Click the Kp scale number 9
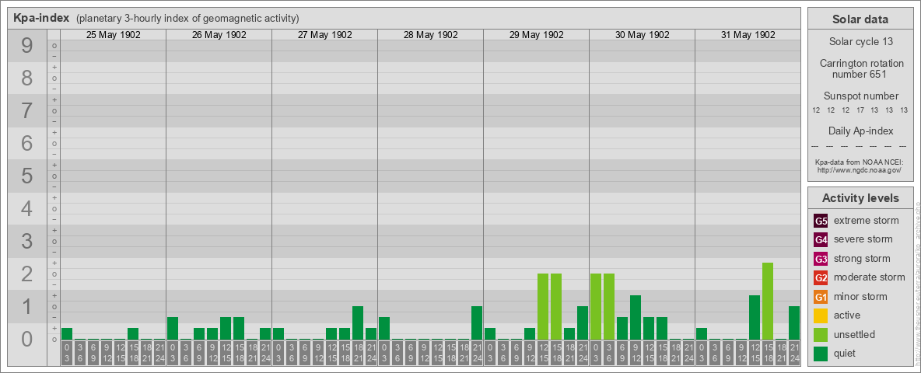Image resolution: width=921 pixels, height=373 pixels. click(27, 46)
